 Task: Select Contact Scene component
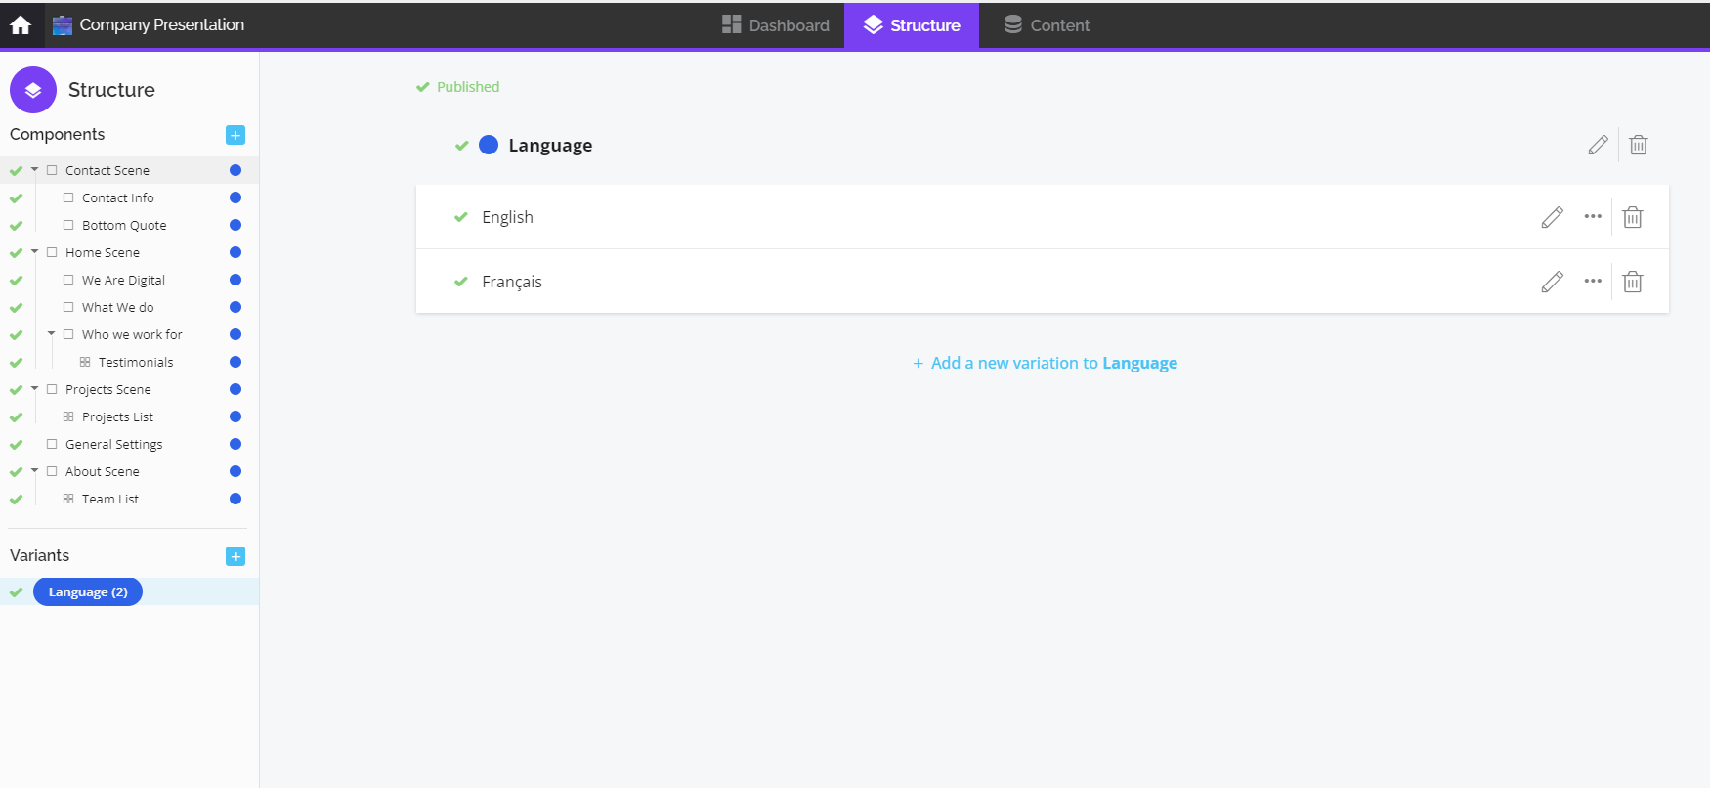click(107, 170)
